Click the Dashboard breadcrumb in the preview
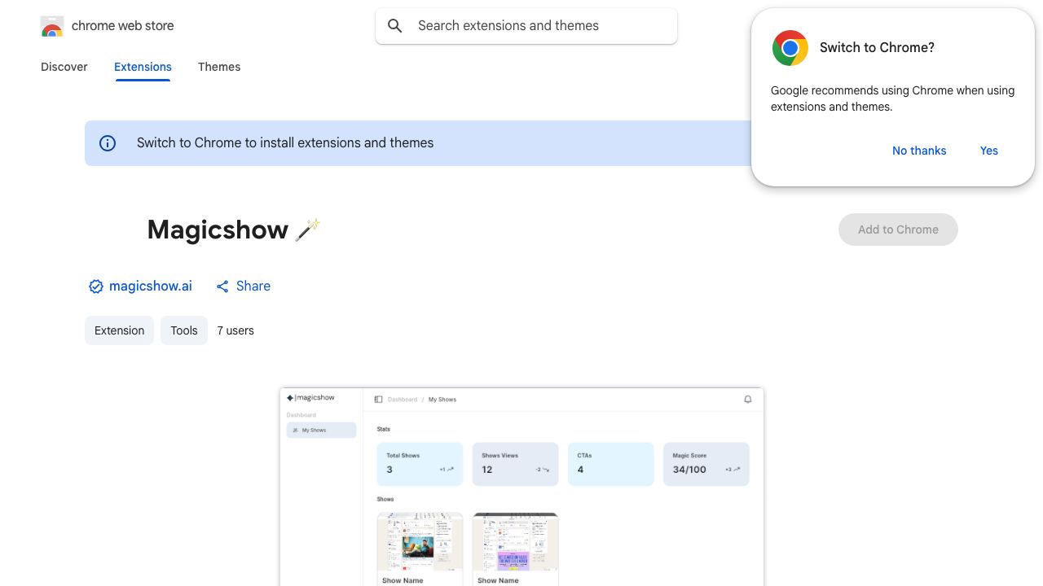The image size is (1043, 586). pyautogui.click(x=403, y=400)
